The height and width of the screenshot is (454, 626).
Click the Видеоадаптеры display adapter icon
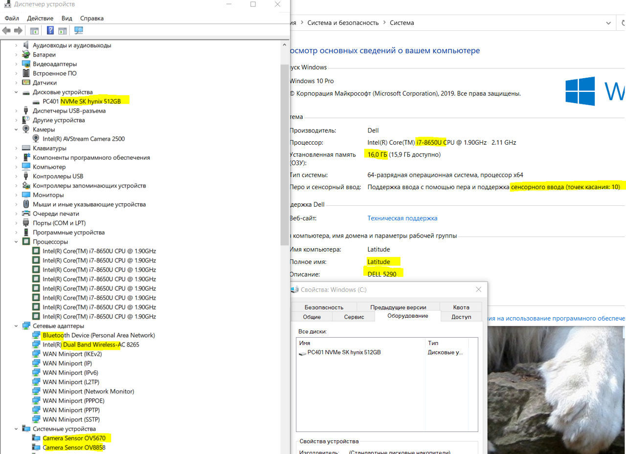pyautogui.click(x=26, y=64)
